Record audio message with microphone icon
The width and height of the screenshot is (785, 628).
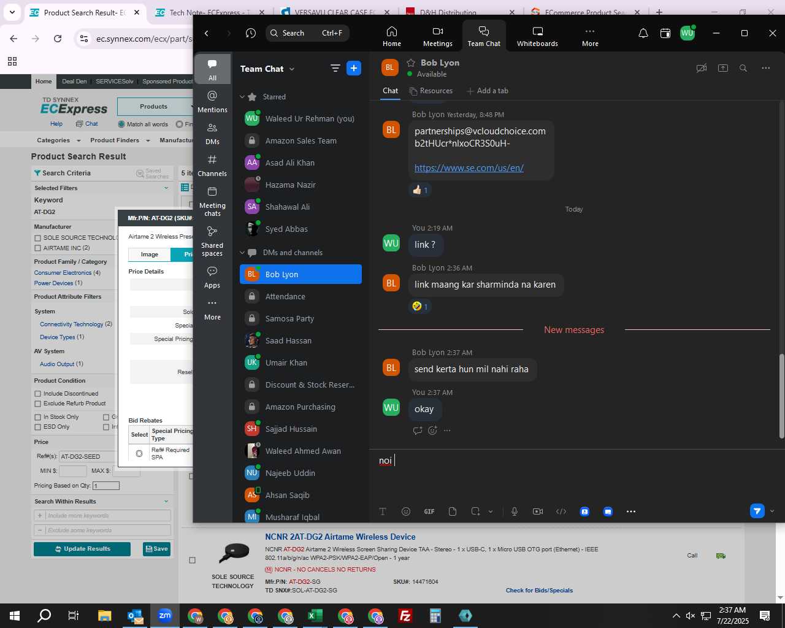[515, 511]
